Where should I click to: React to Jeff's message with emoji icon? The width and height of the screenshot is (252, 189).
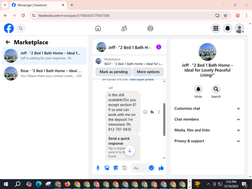coord(145,112)
